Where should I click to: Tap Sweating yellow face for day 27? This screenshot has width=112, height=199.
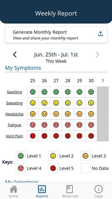pyautogui.click(x=56, y=103)
